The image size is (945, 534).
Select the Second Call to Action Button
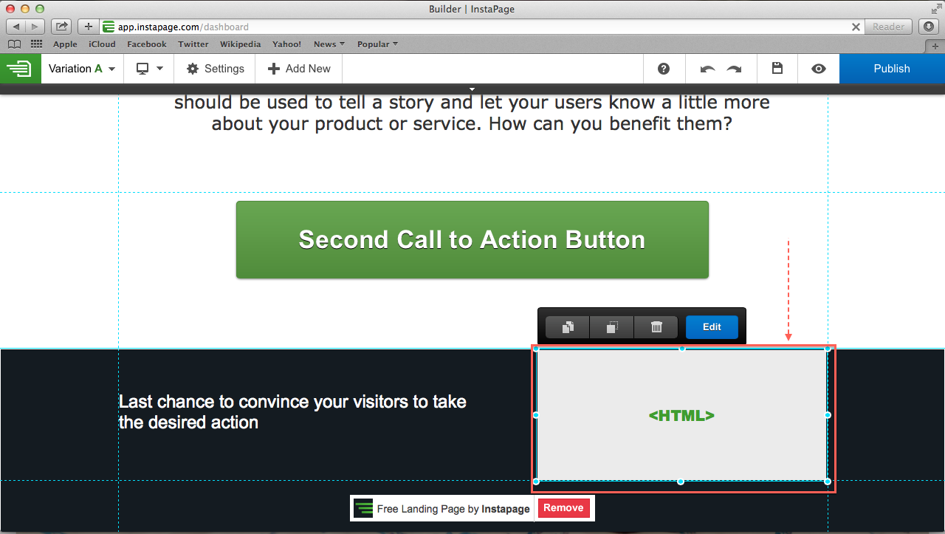[x=472, y=240]
